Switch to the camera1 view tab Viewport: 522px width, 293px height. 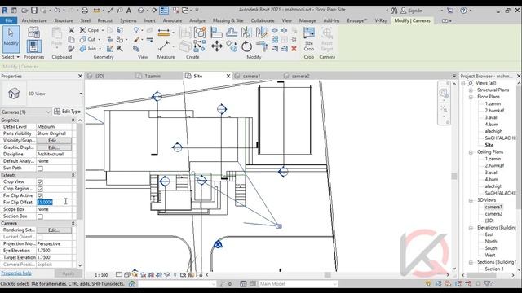[x=251, y=76]
